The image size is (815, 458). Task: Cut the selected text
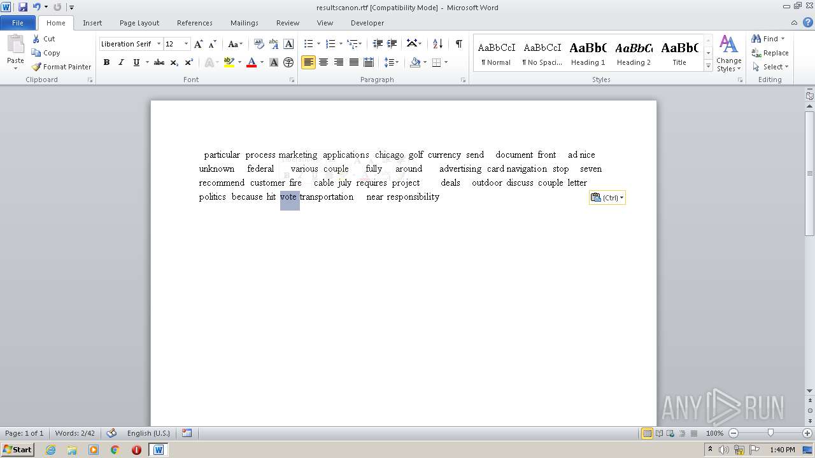[43, 39]
